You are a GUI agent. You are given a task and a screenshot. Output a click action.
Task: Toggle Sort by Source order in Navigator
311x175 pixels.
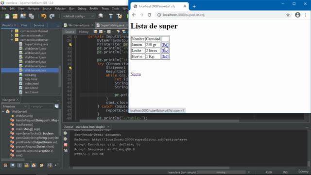coord(56,165)
